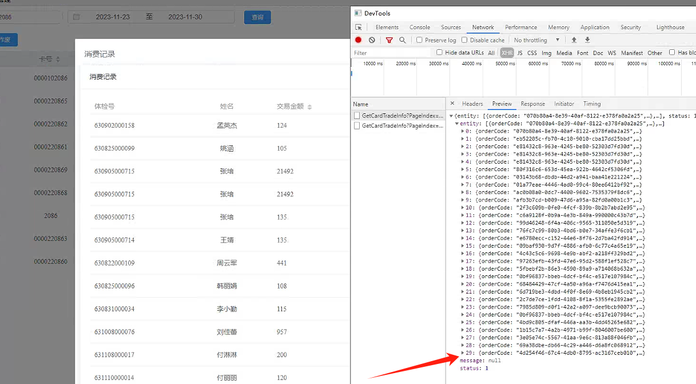This screenshot has height=384, width=696.
Task: Filter requests by Img type
Action: pyautogui.click(x=547, y=53)
